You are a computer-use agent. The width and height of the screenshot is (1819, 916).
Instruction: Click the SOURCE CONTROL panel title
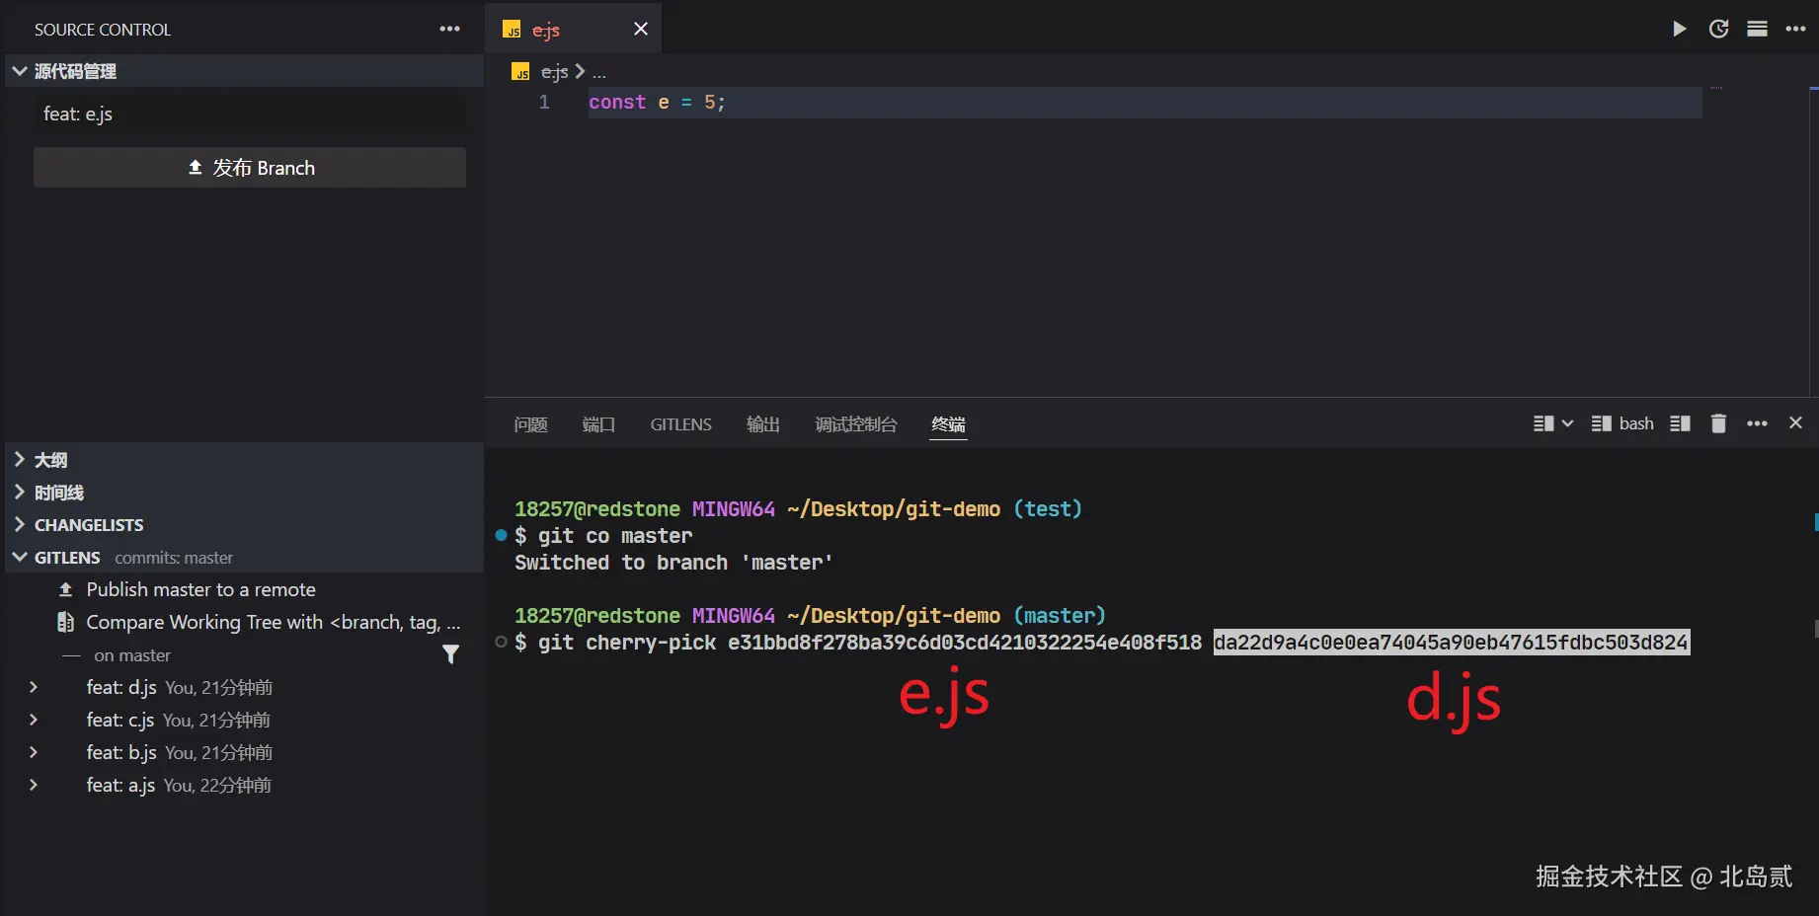point(103,30)
